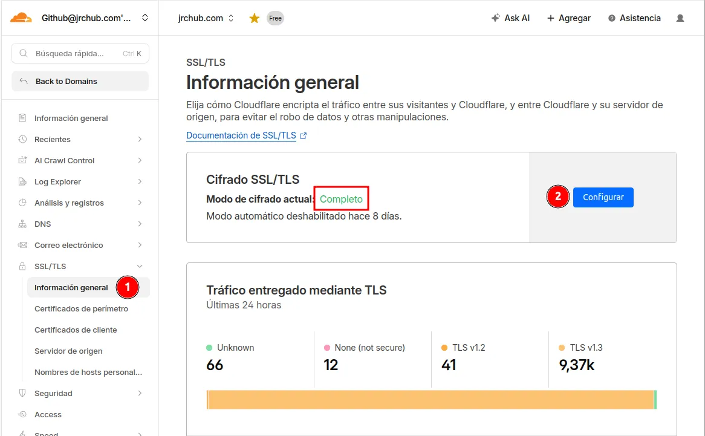This screenshot has width=705, height=436.
Task: Expand the DNS chevron
Action: 140,224
